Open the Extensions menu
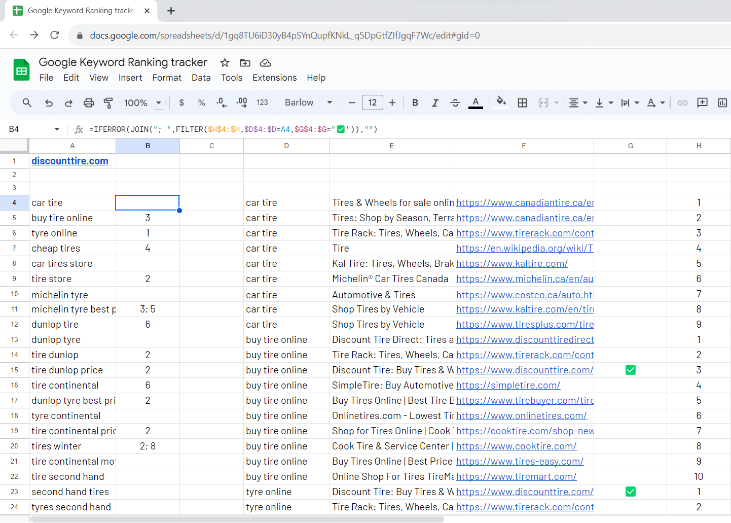731x523 pixels. tap(274, 78)
